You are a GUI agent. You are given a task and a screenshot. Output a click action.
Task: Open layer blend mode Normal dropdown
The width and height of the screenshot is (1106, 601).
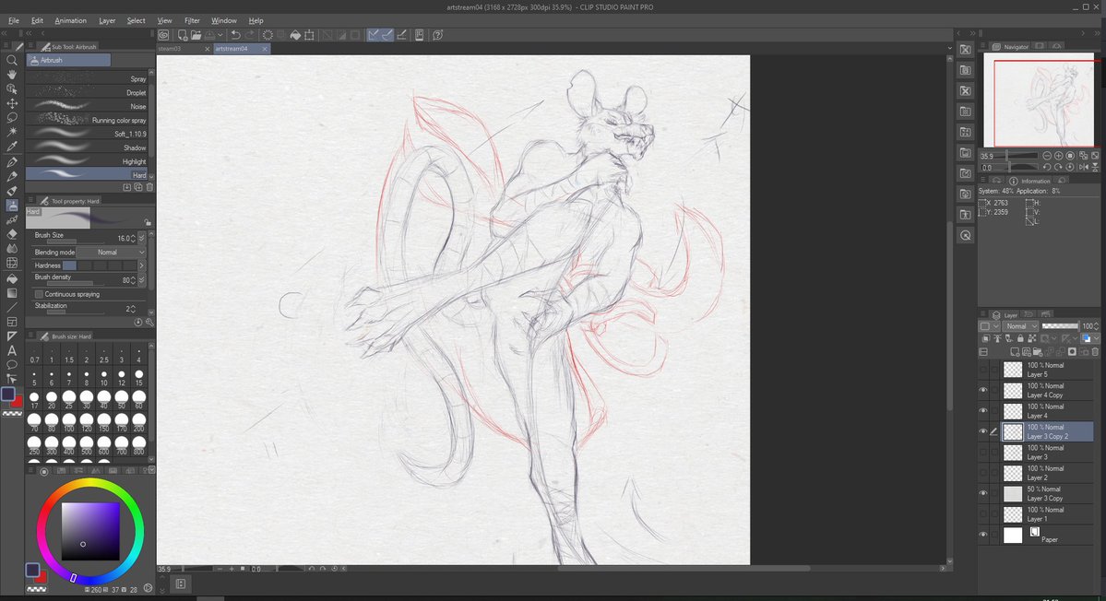pyautogui.click(x=1021, y=326)
